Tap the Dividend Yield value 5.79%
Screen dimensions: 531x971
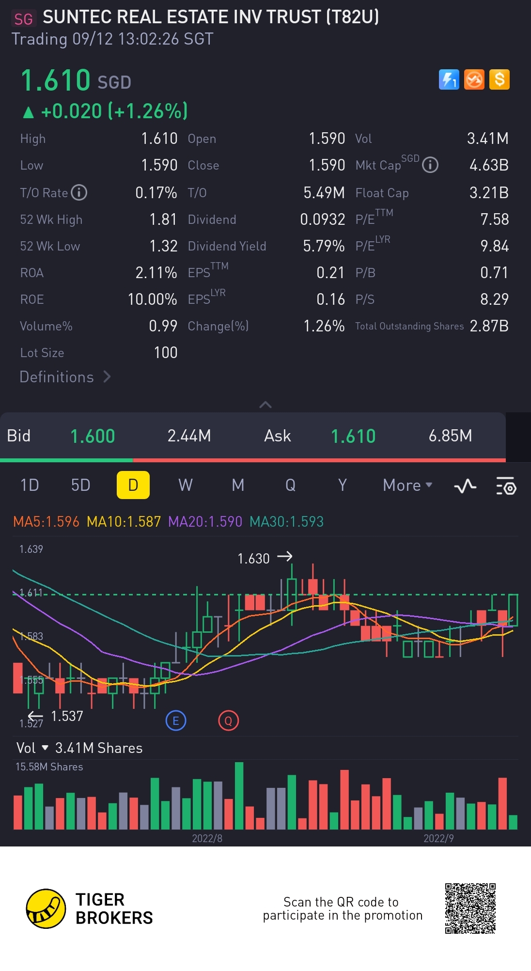(x=324, y=246)
